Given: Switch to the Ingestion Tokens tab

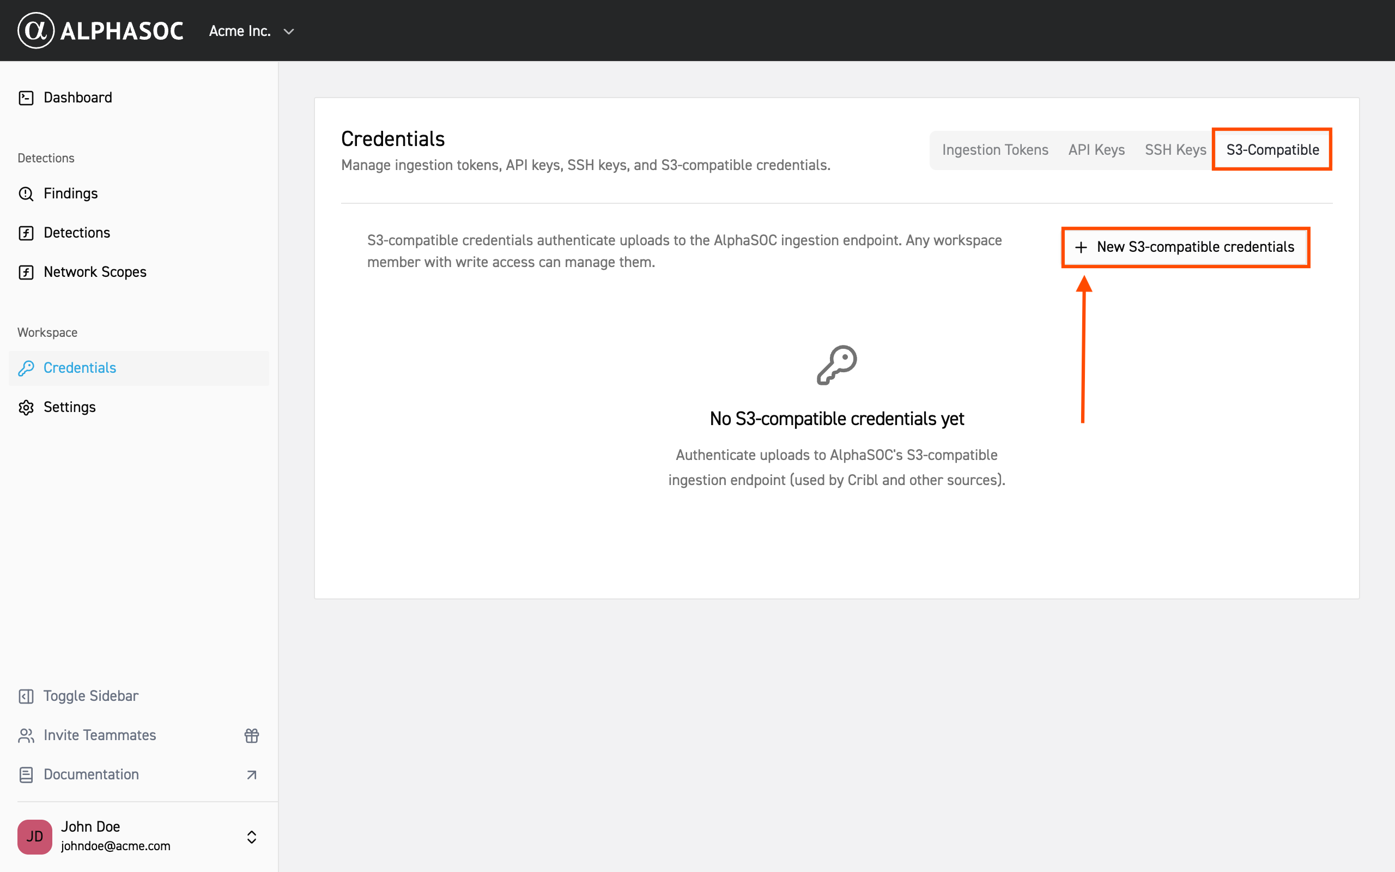Looking at the screenshot, I should coord(995,150).
